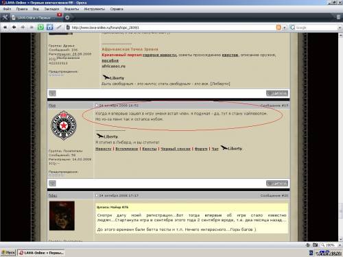Viewport: 343px width, 257px height.
Task: Click the Partizan star avatar image
Action: [63, 125]
